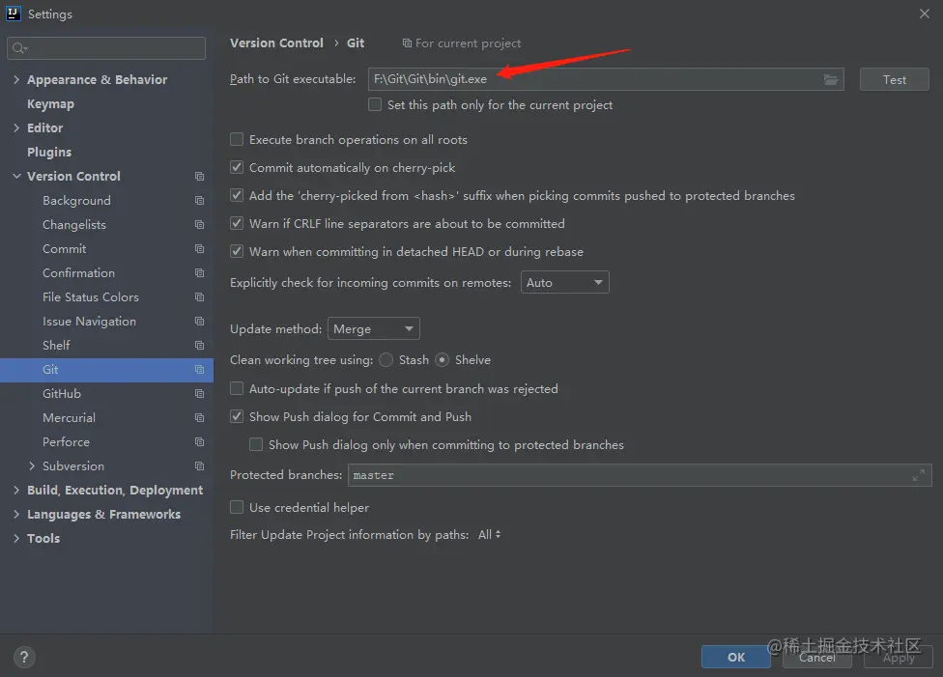Click the folder browse icon in Git path field

pyautogui.click(x=831, y=79)
